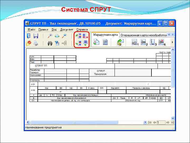Click the vertical scrollbar thumb
This screenshot has height=143, width=190.
coord(173,69)
